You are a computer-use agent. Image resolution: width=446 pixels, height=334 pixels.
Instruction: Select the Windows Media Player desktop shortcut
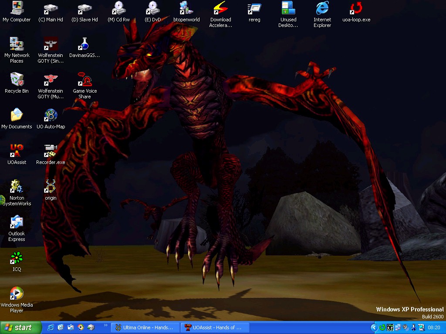pyautogui.click(x=17, y=300)
